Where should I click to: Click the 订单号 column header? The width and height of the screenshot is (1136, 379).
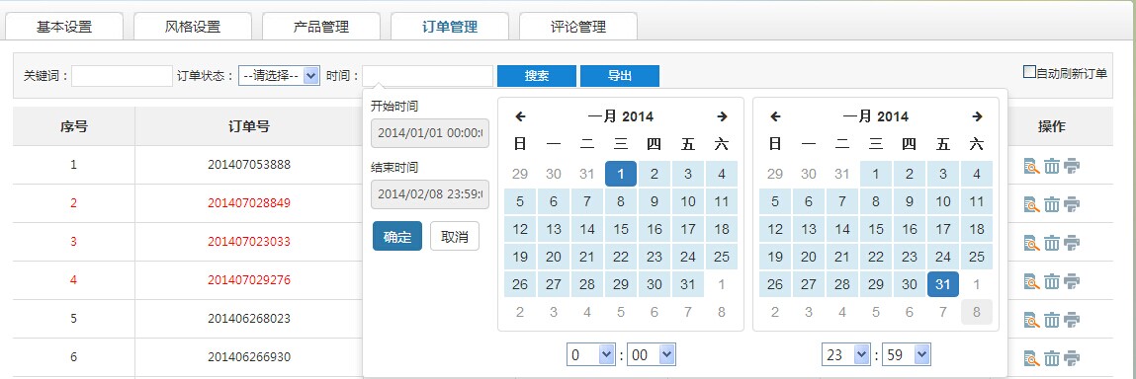click(249, 126)
